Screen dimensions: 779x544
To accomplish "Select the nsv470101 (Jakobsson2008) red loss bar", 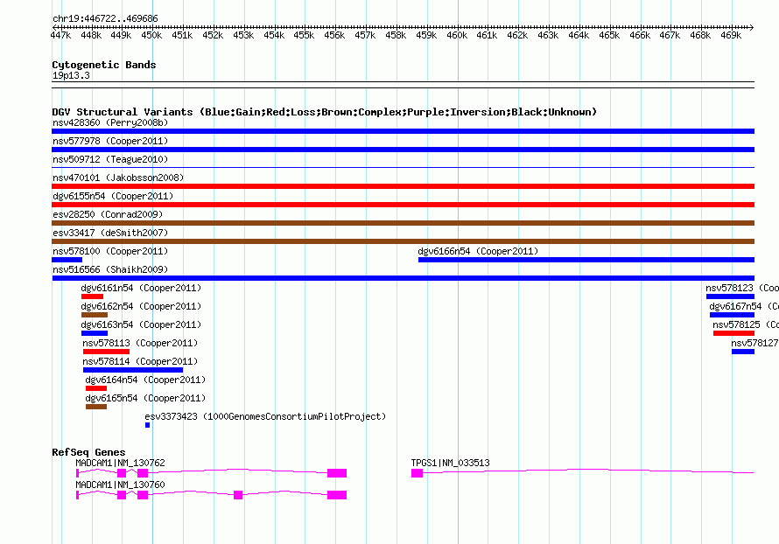I will click(x=403, y=186).
